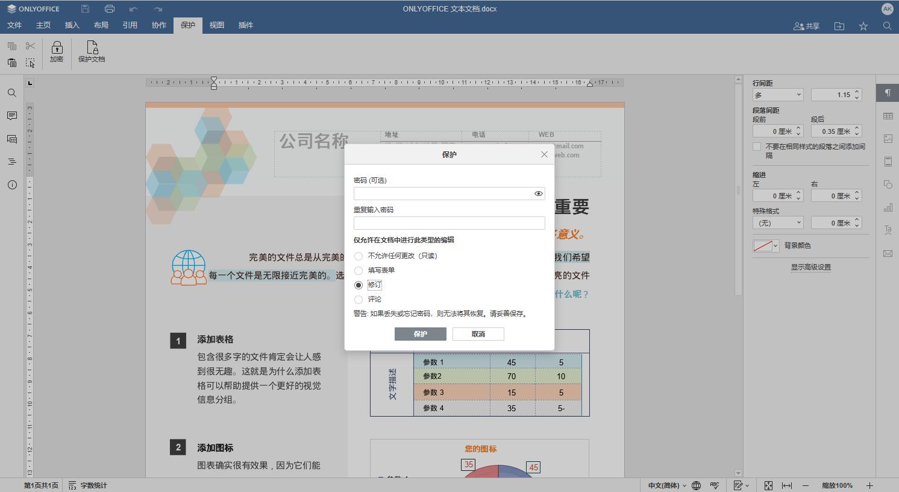The height and width of the screenshot is (492, 899).
Task: Choose 不允许任何更改（只读）option
Action: tap(359, 256)
